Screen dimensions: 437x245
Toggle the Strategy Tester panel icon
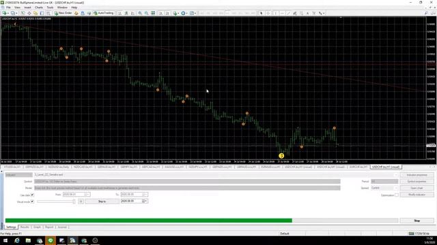click(x=48, y=13)
